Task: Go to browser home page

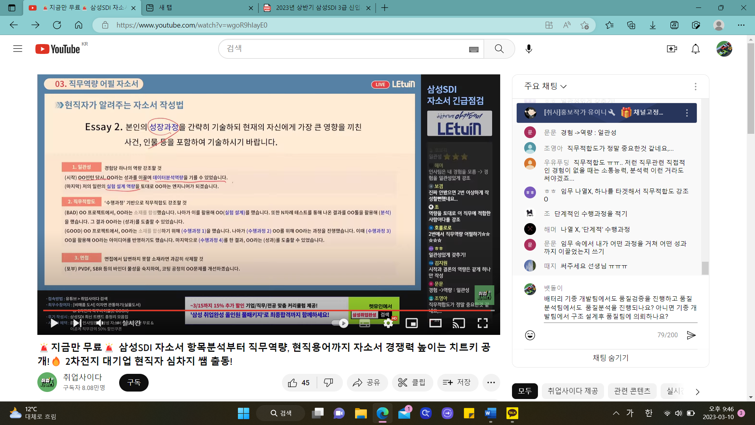Action: coord(79,25)
